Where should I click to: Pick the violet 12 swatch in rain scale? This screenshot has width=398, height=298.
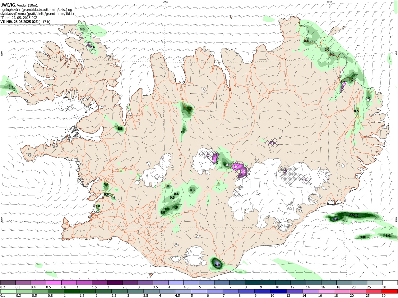[x=294, y=291]
